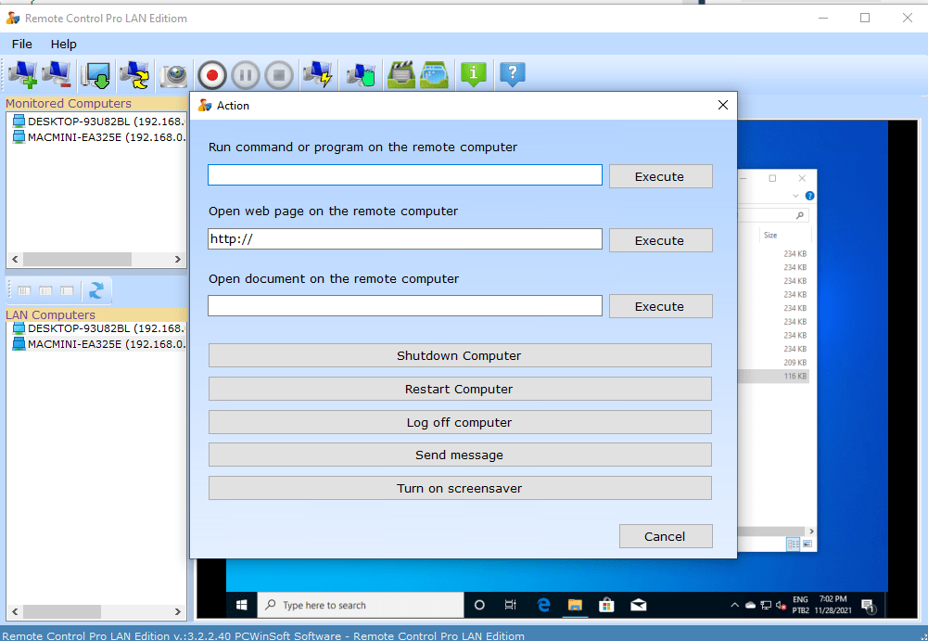The width and height of the screenshot is (928, 641).
Task: Click the green info toolbar icon
Action: pyautogui.click(x=474, y=74)
